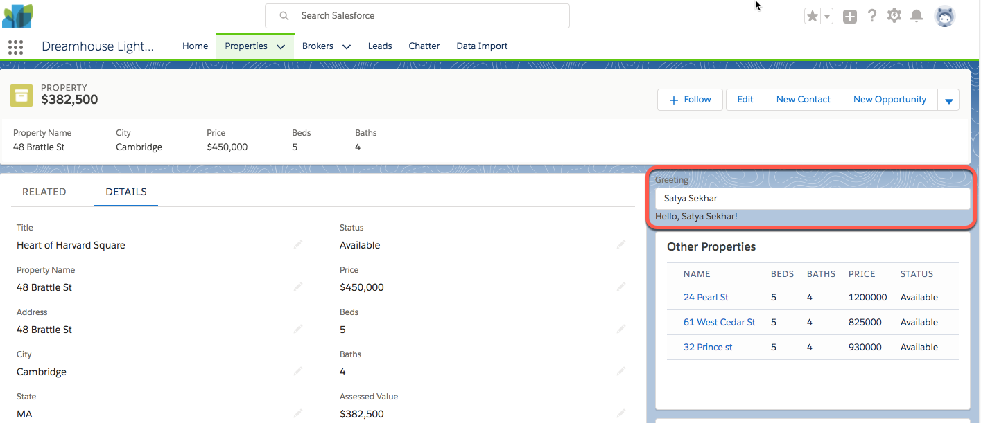Go to the Home tab

[x=196, y=46]
